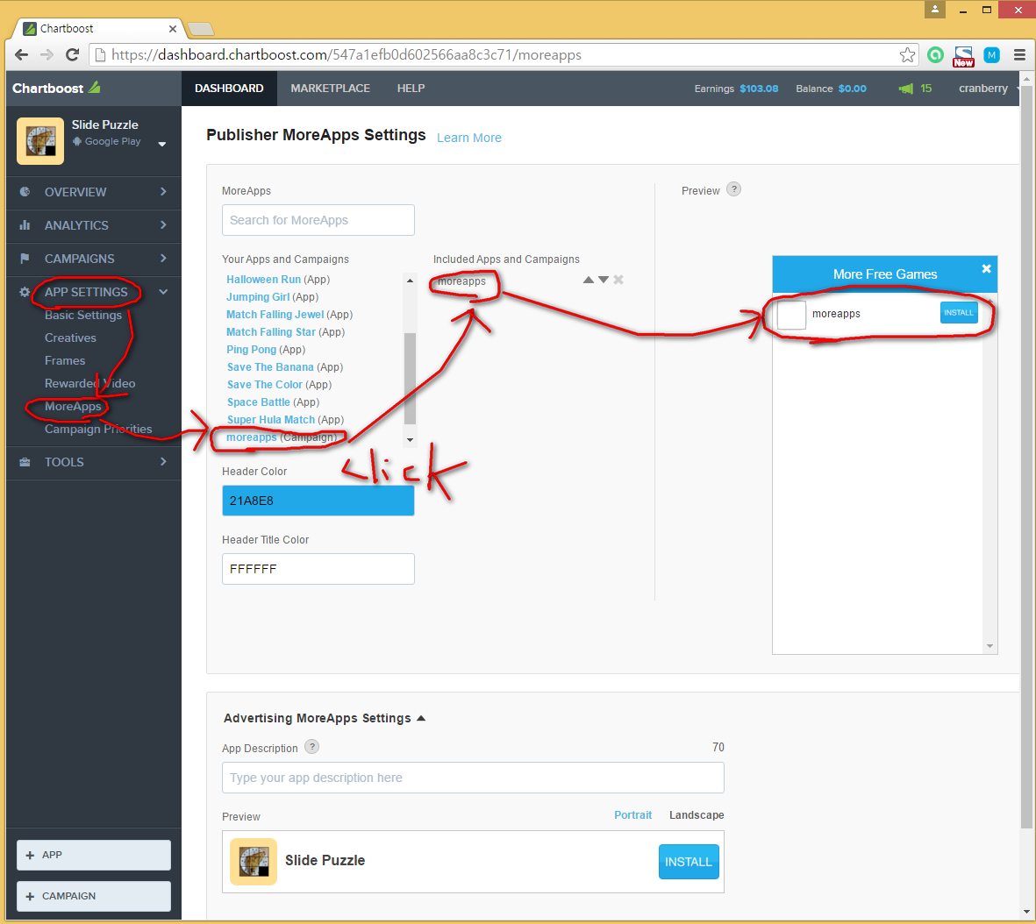
Task: Open the Marketplace tab
Action: click(331, 89)
